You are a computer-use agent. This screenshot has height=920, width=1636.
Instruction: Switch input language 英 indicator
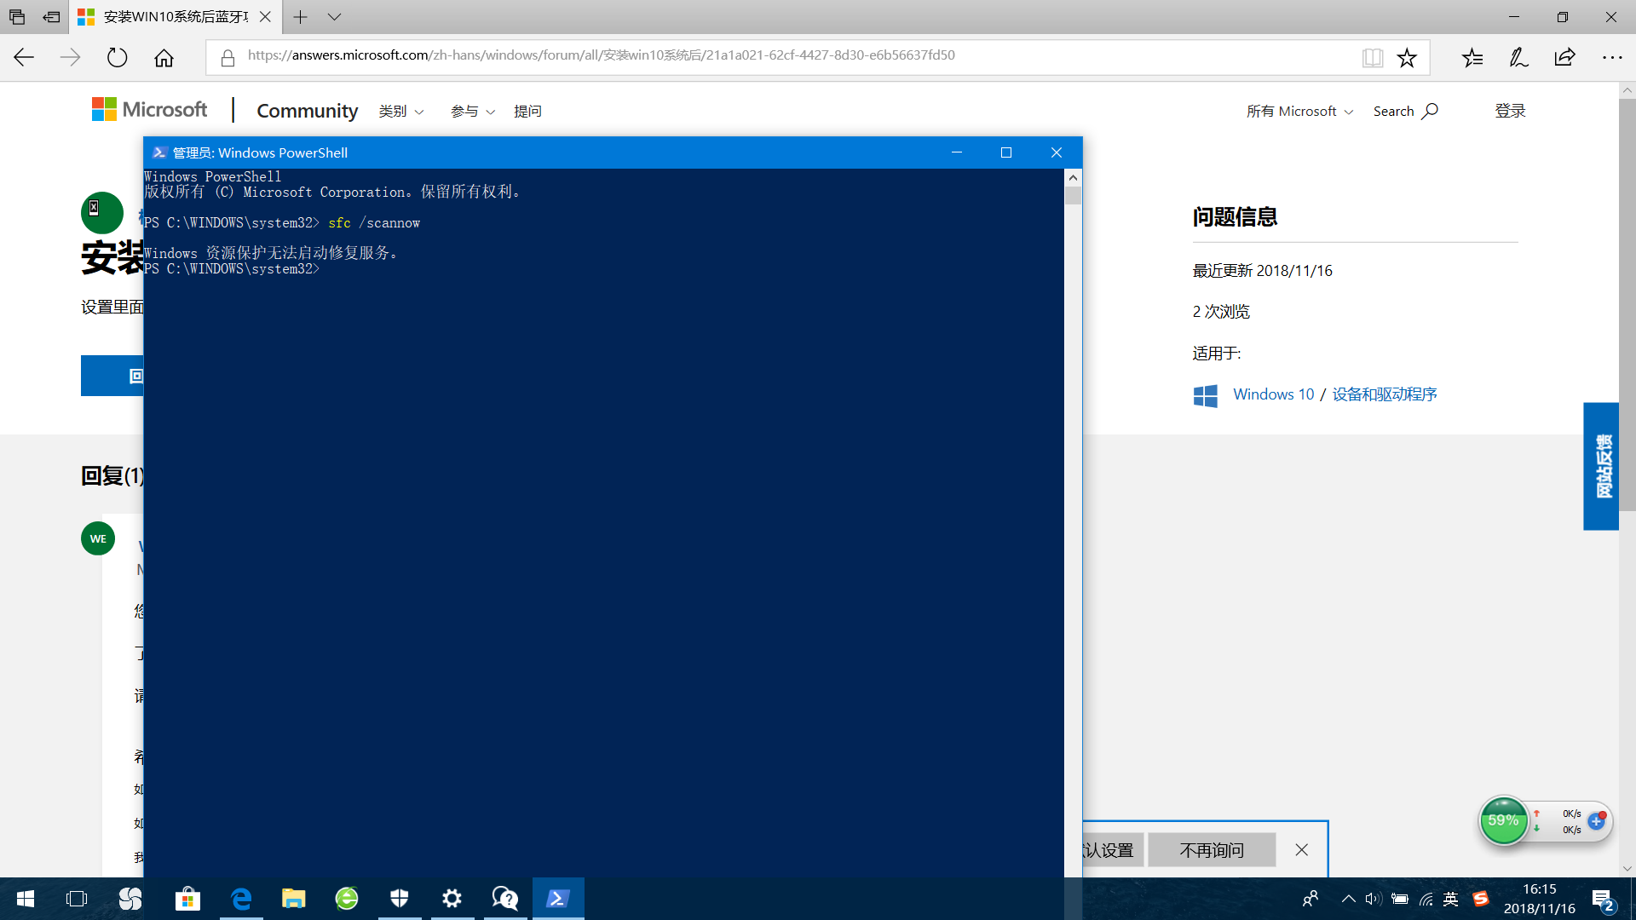click(1451, 899)
